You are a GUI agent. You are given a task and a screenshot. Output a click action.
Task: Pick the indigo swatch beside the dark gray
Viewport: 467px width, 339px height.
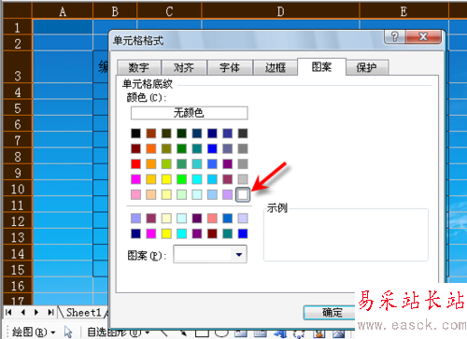click(x=228, y=134)
